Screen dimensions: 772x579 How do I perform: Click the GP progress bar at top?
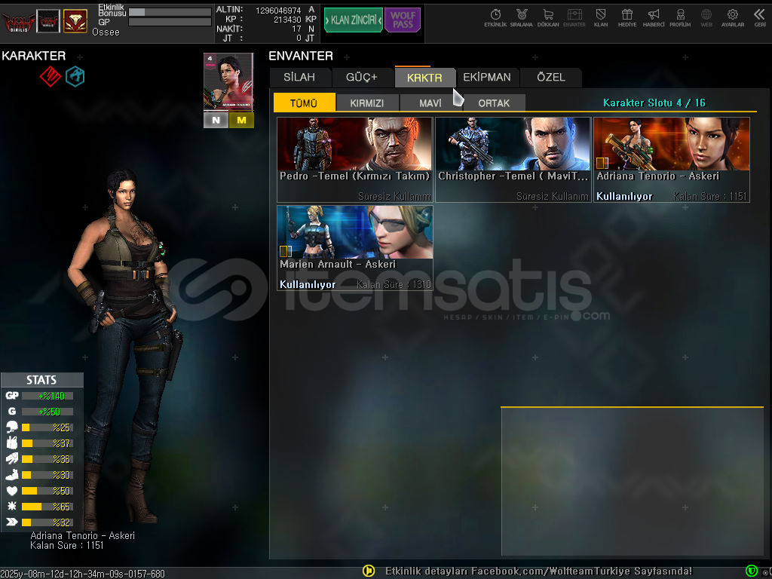[170, 22]
